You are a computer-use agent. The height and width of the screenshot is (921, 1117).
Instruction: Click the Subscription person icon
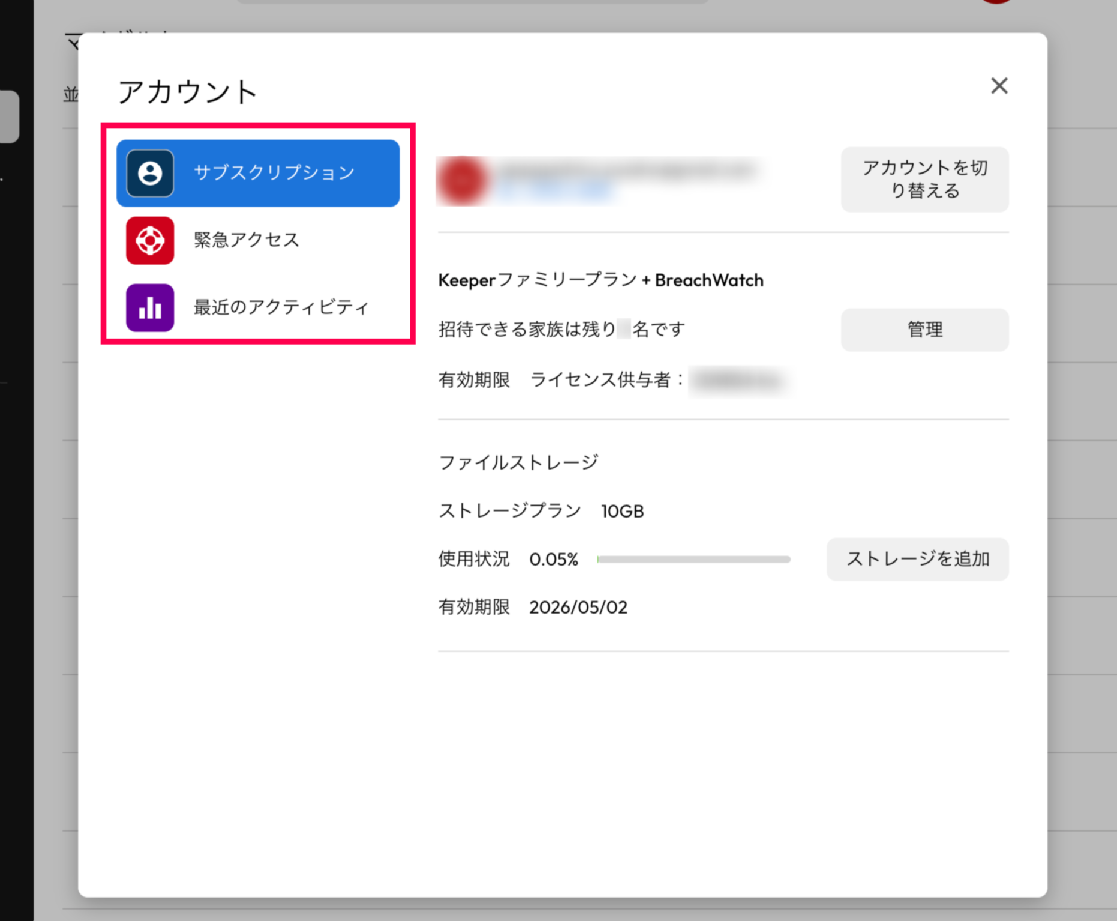point(150,174)
